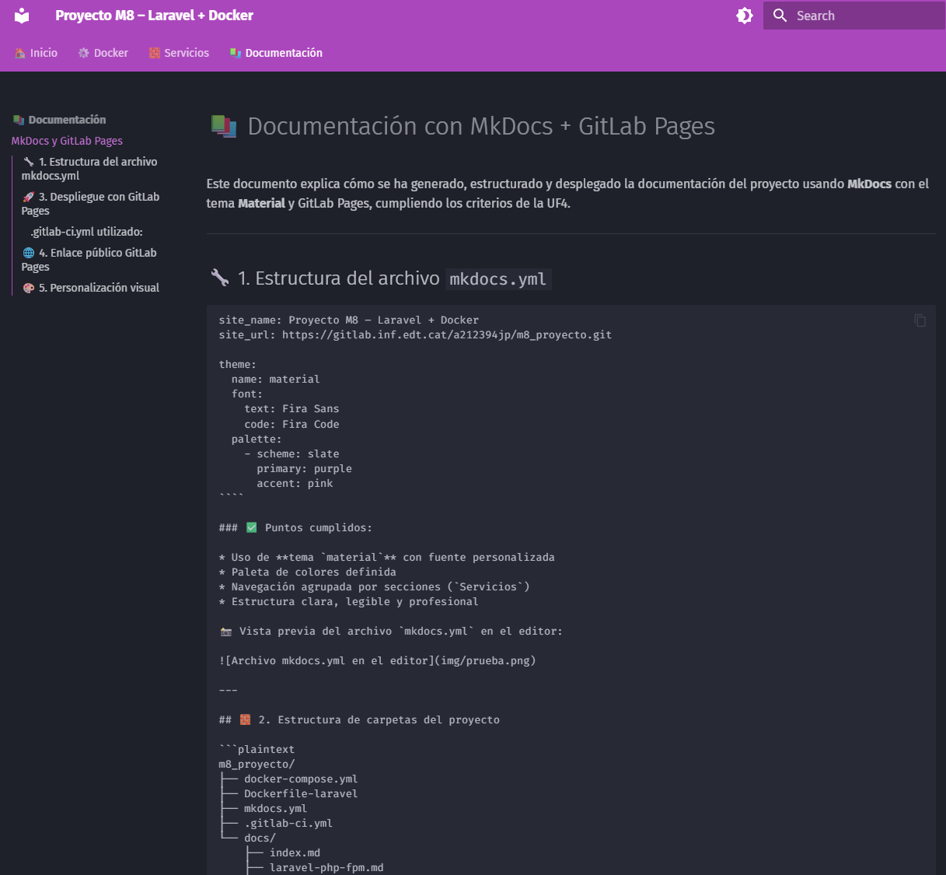This screenshot has width=946, height=875.
Task: Click the Search input field
Action: click(x=854, y=16)
